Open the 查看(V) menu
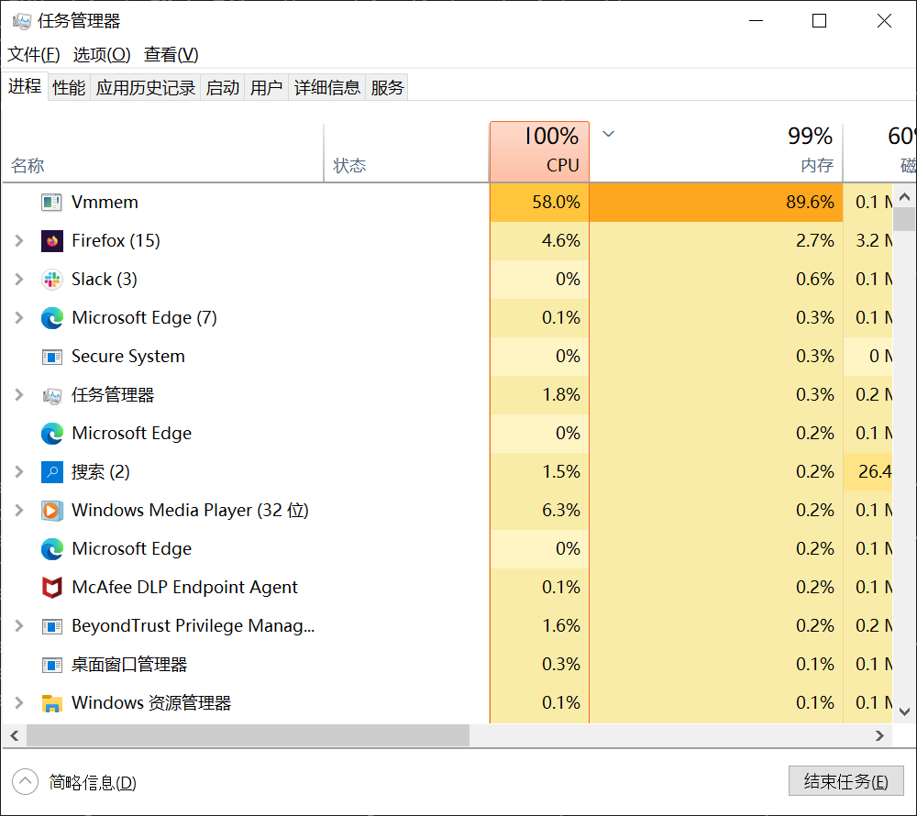This screenshot has height=816, width=917. click(171, 54)
